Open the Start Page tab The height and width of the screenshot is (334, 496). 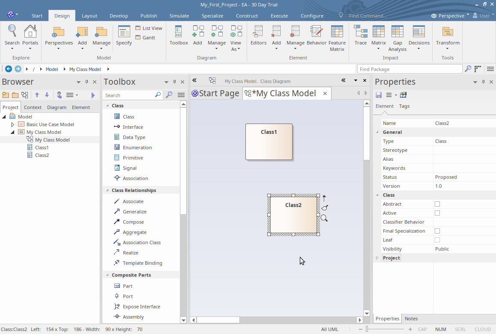pyautogui.click(x=215, y=93)
